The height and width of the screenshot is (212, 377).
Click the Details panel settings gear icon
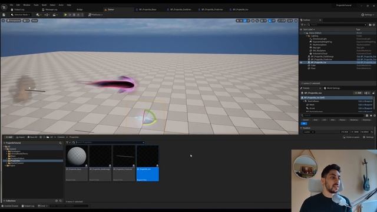pos(375,115)
